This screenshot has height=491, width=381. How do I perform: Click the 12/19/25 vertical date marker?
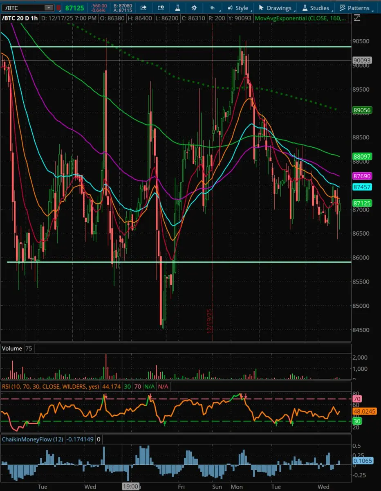point(209,321)
